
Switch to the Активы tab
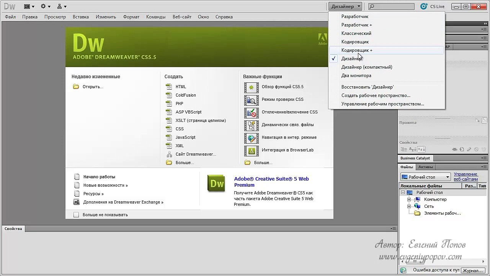pyautogui.click(x=426, y=167)
